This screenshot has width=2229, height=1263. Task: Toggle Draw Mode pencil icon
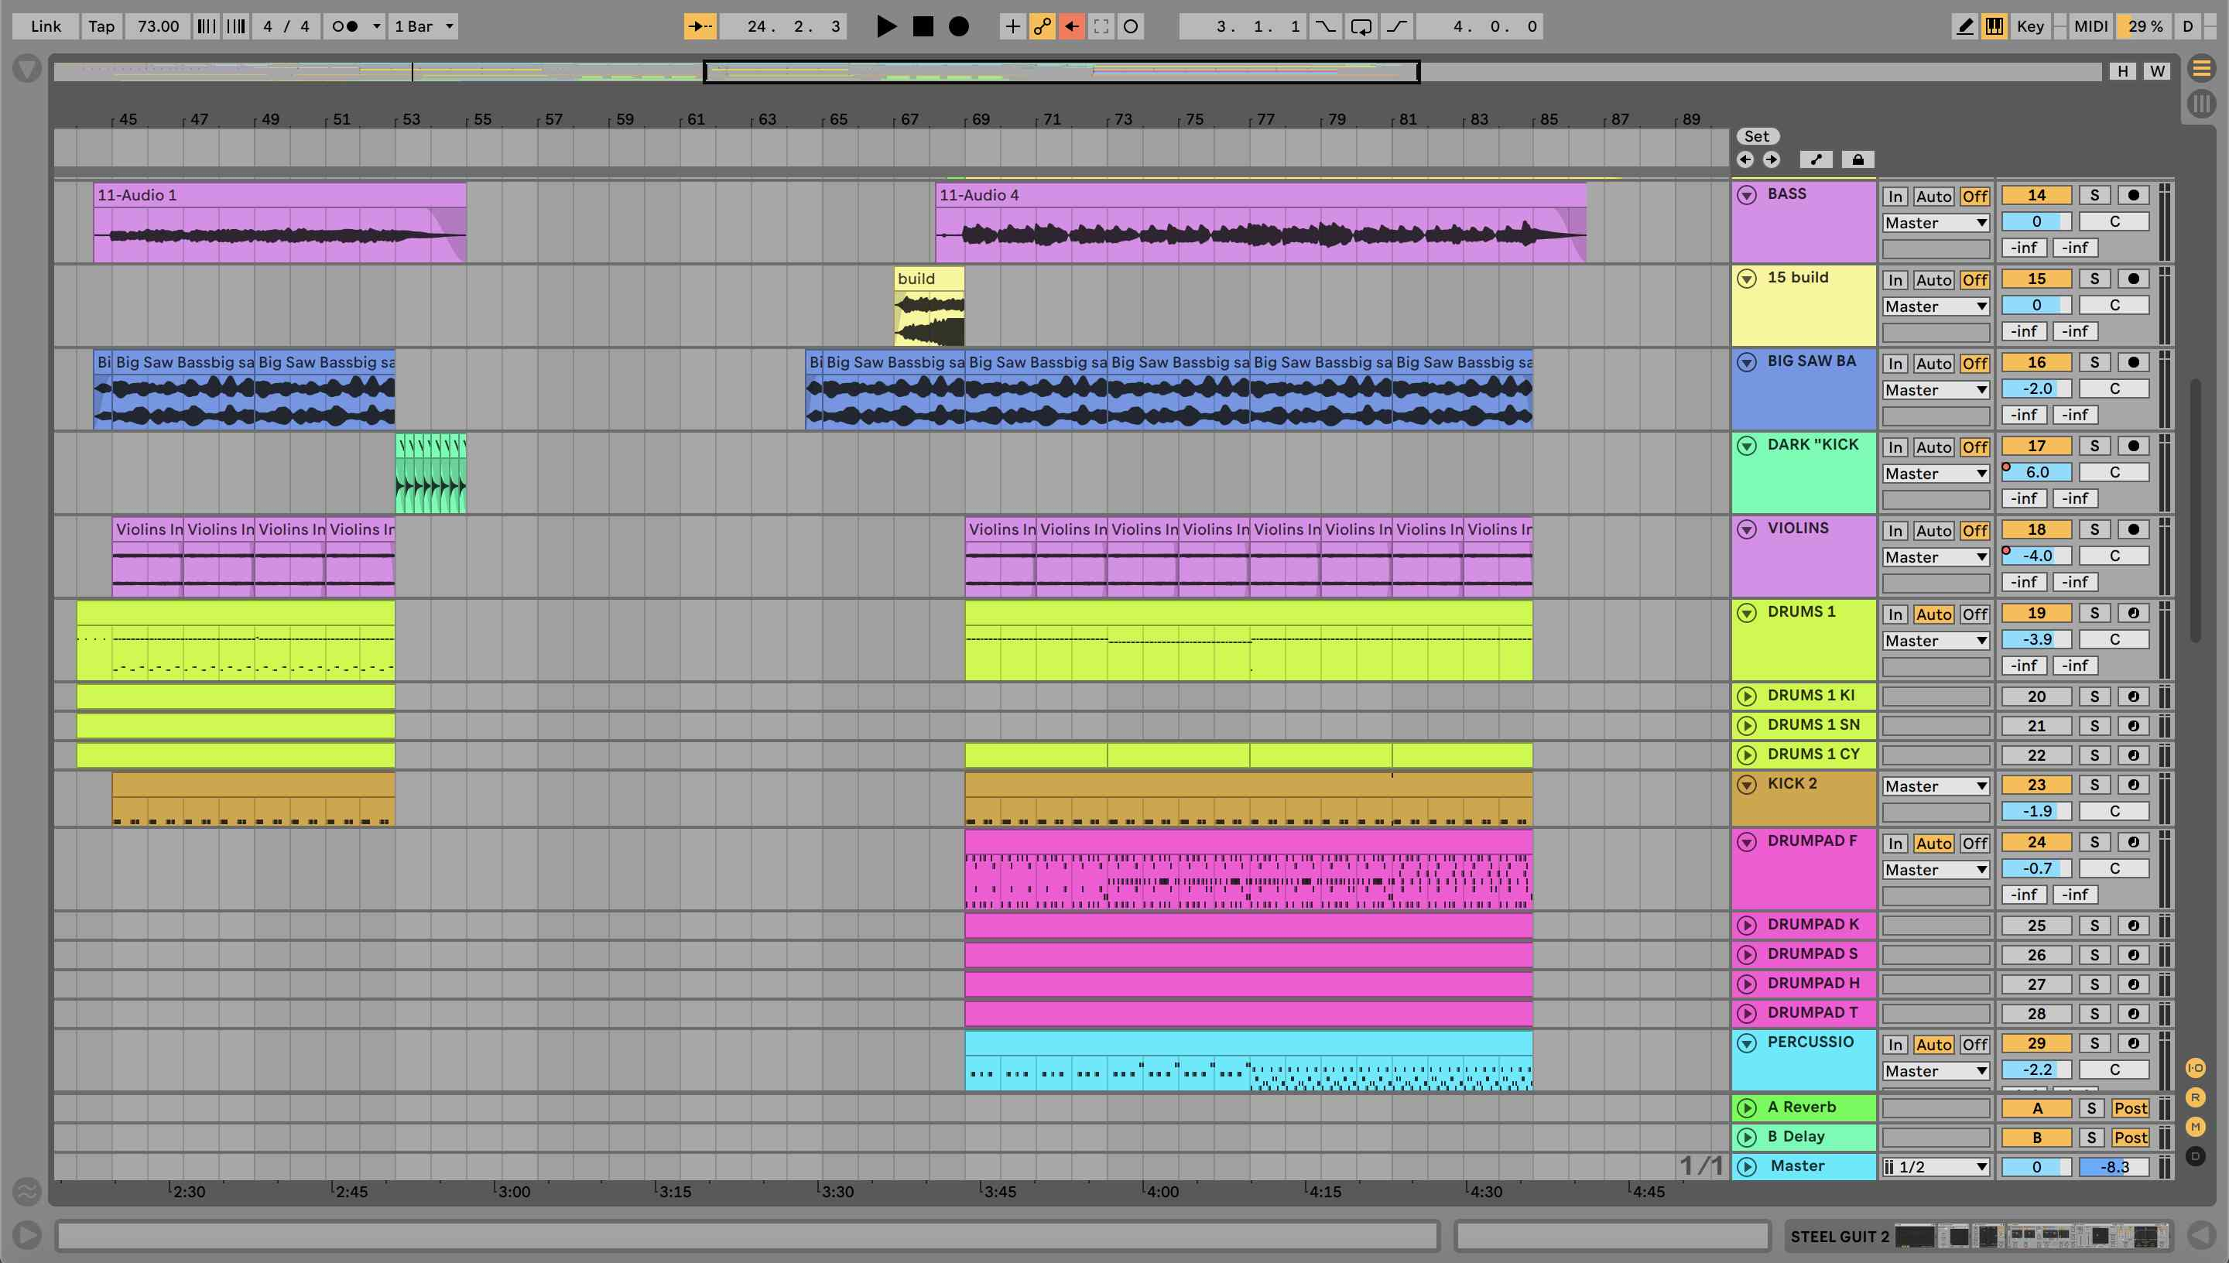pyautogui.click(x=1964, y=26)
